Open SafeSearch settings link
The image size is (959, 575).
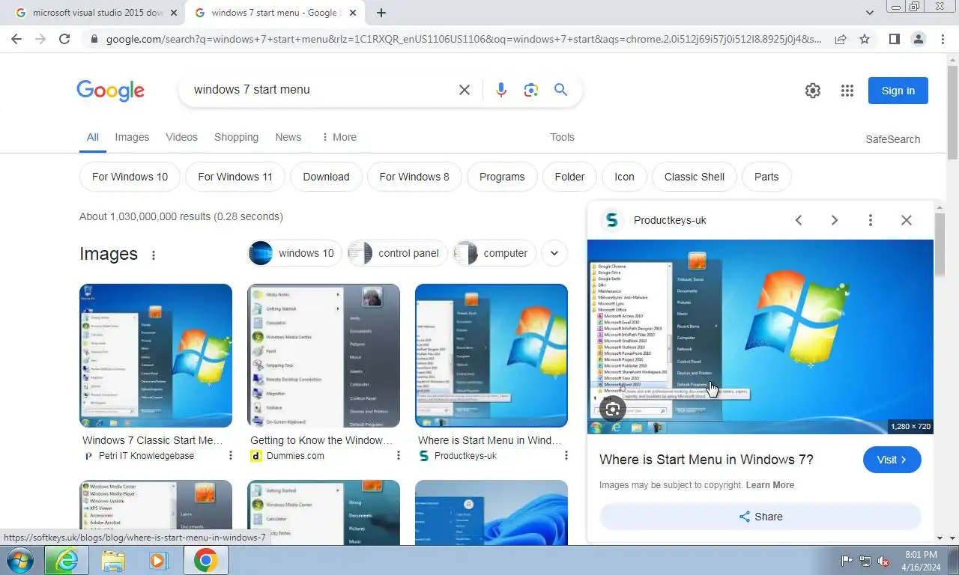tap(893, 139)
